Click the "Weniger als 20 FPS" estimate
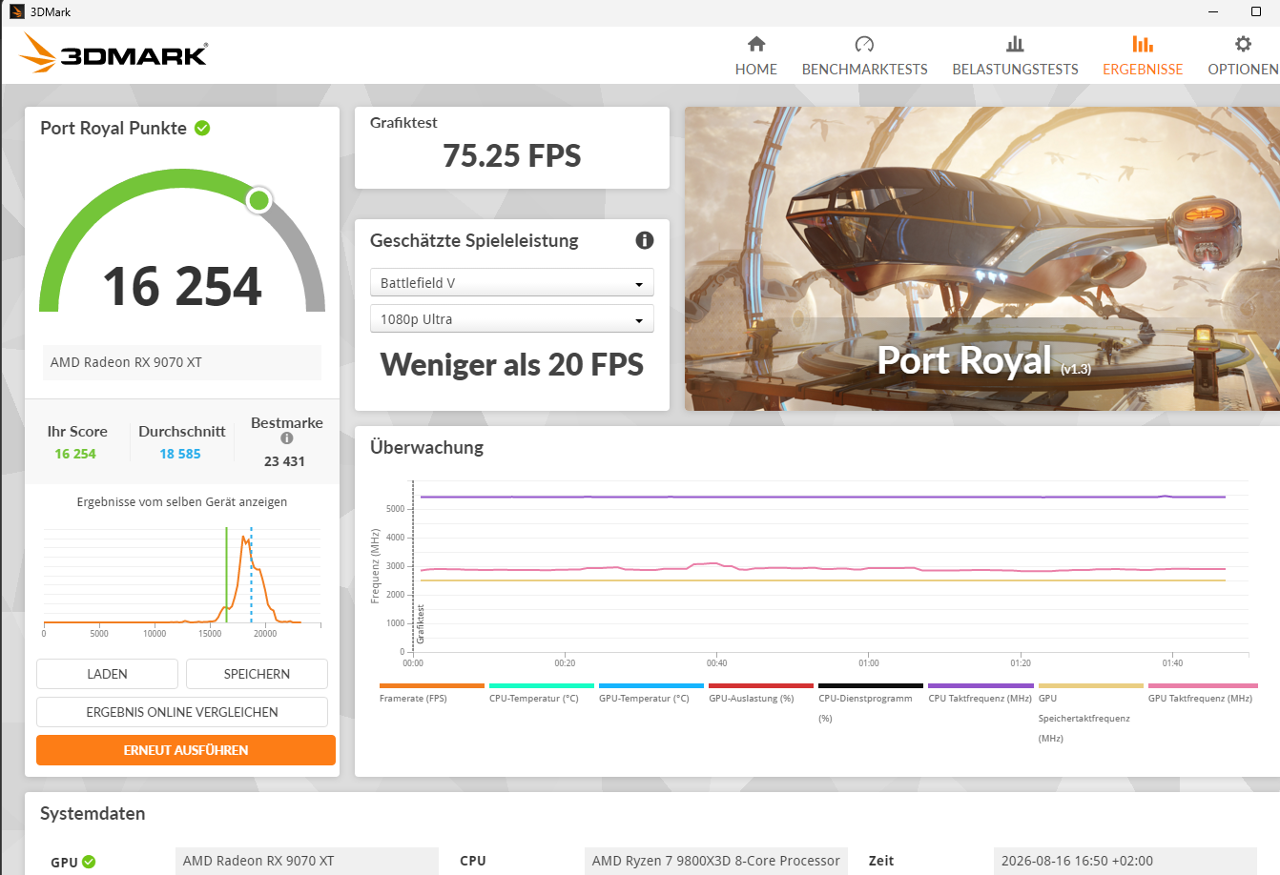The image size is (1280, 875). point(512,365)
